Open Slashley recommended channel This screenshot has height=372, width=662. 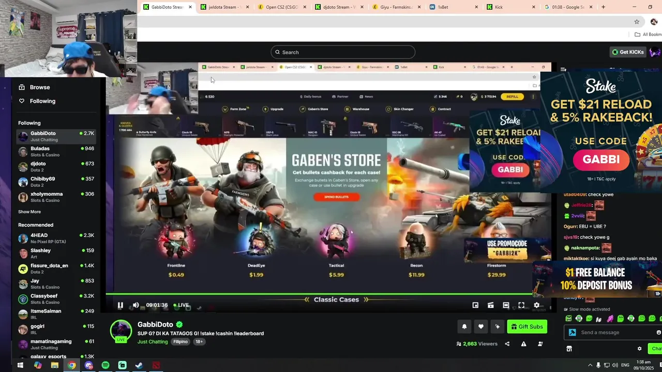tap(56, 253)
